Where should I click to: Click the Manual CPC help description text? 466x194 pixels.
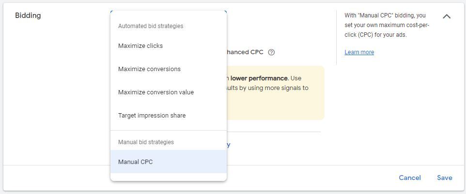click(387, 25)
